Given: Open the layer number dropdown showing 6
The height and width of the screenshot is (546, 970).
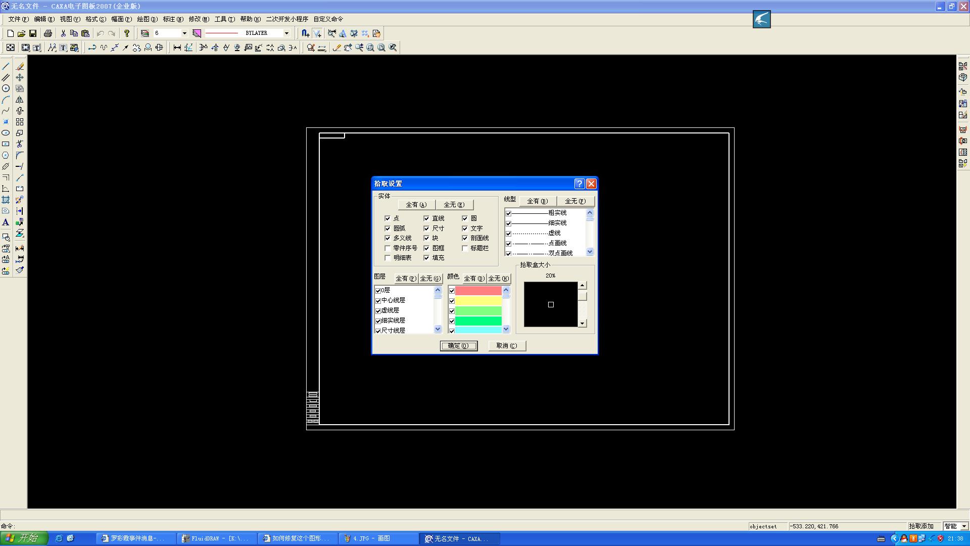Looking at the screenshot, I should click(x=184, y=33).
